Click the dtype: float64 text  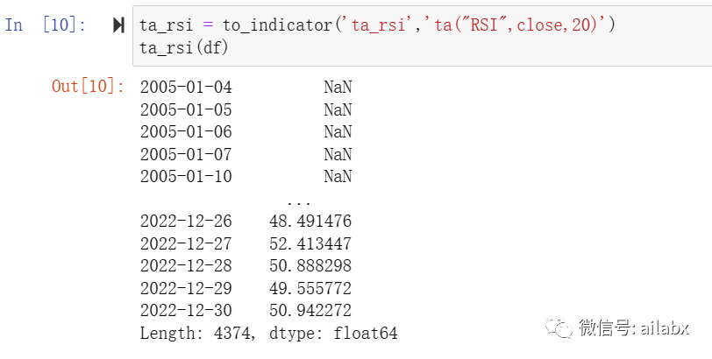(333, 333)
